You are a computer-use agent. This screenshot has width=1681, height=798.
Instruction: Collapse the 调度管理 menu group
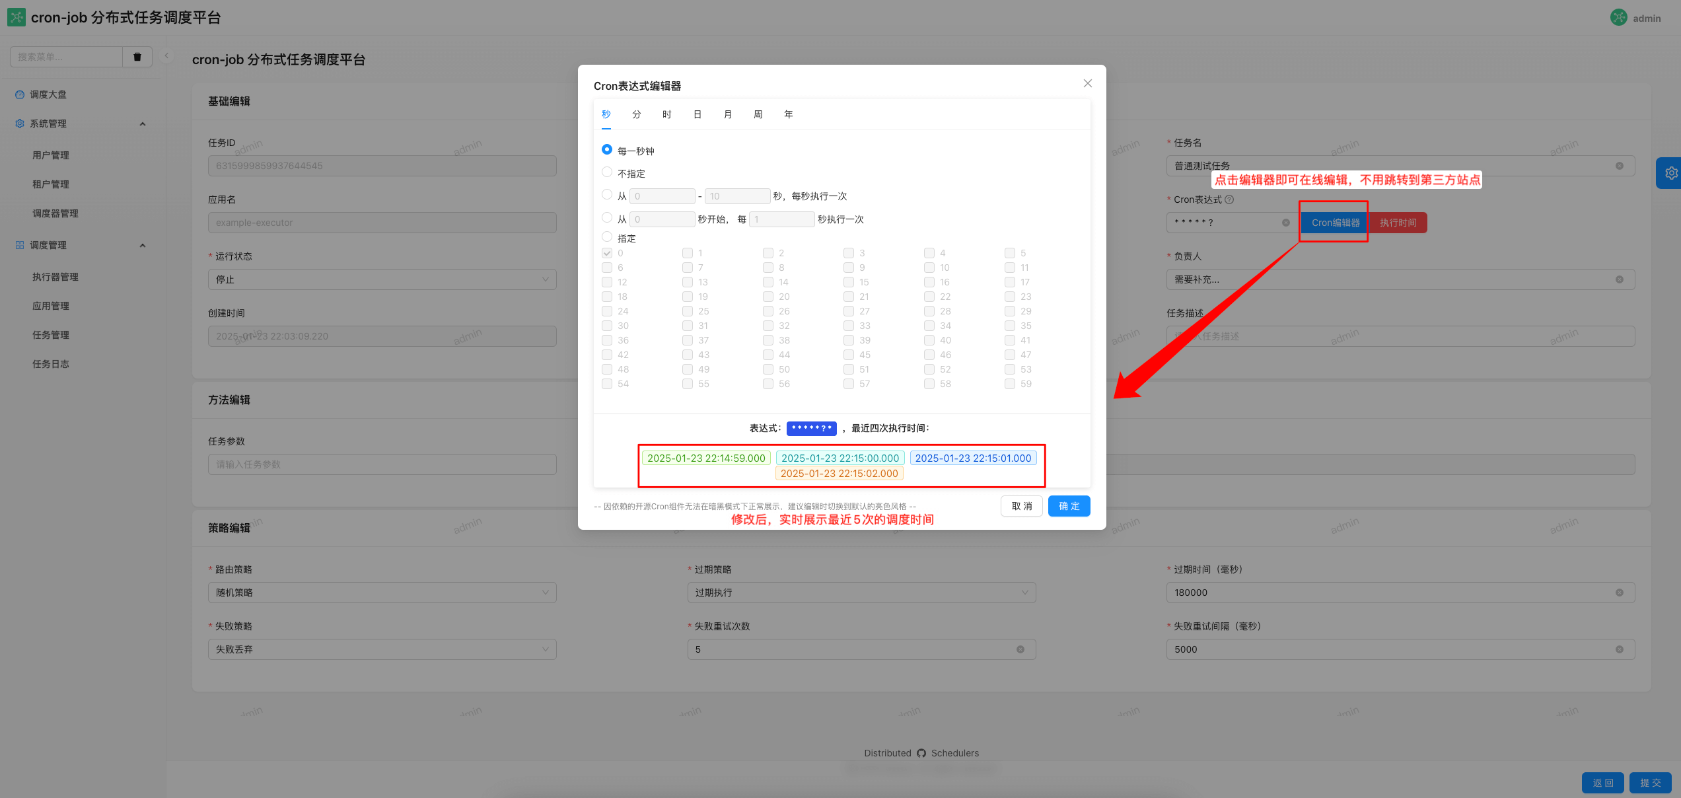pos(143,246)
